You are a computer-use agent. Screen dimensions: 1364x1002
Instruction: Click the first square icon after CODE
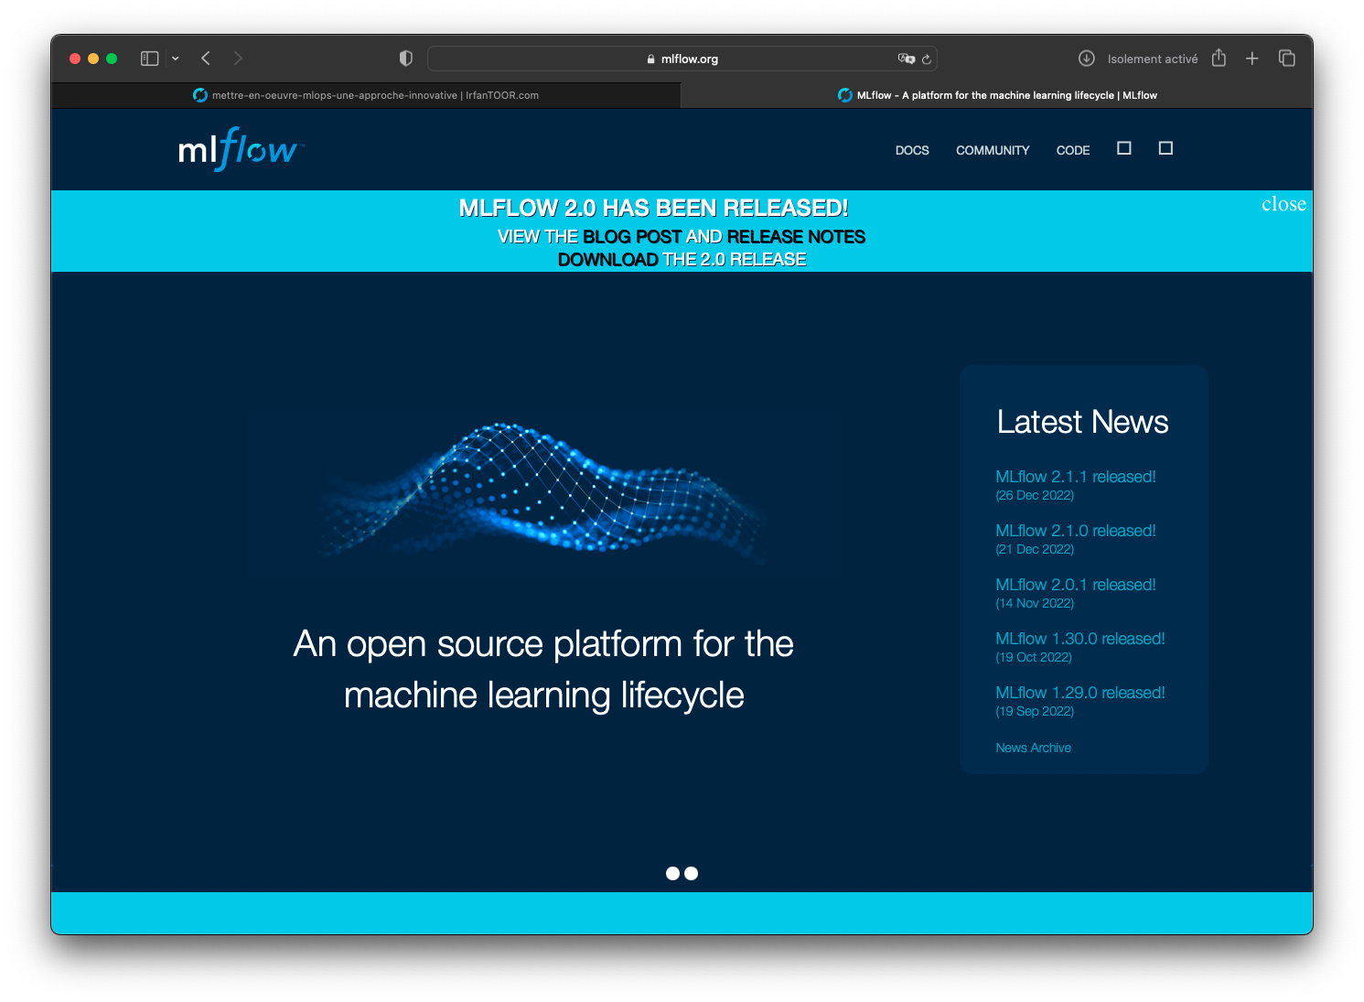point(1124,148)
